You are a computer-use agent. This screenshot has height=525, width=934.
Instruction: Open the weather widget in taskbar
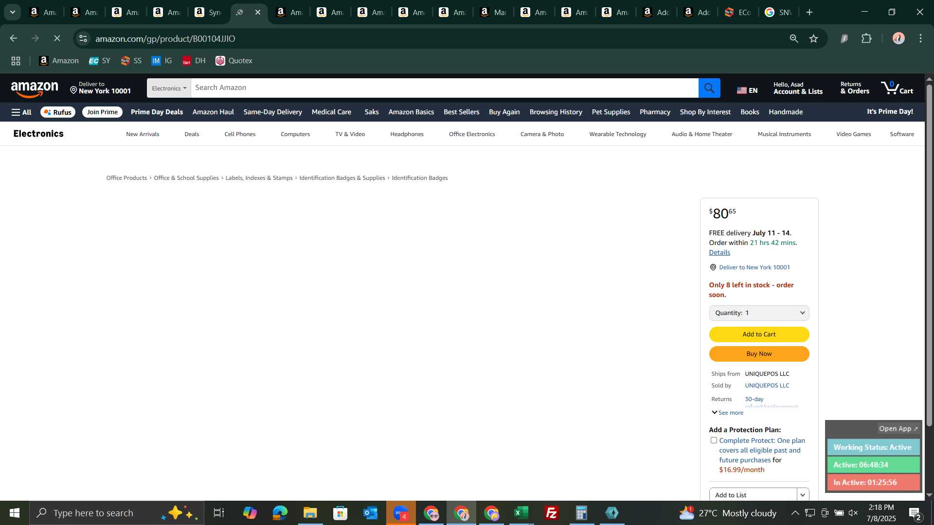[x=728, y=513]
